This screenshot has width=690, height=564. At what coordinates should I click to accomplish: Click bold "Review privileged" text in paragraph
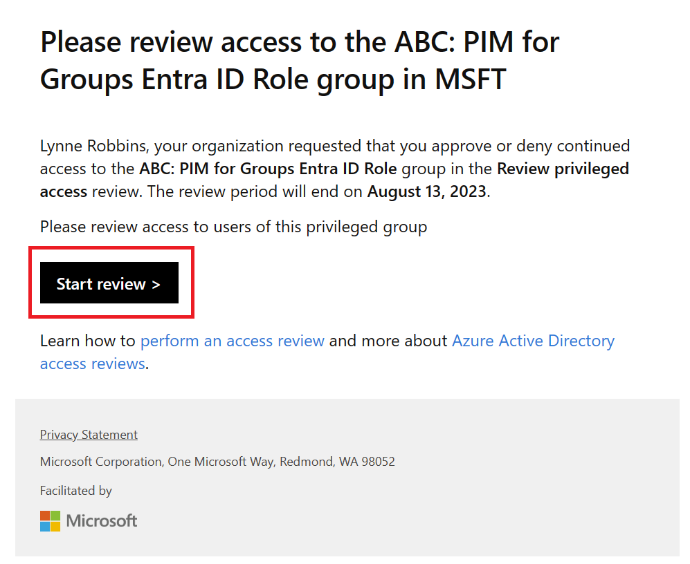(563, 169)
